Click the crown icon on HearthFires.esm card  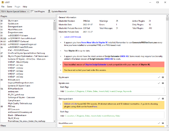(163, 123)
